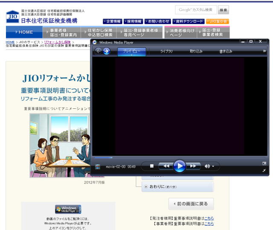Click the fast-forward (next) button

193,166
